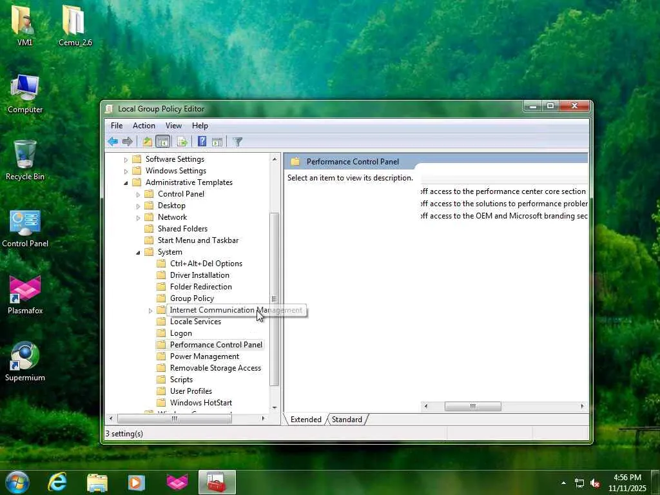The height and width of the screenshot is (495, 660).
Task: Open Windows Media Player taskbar icon
Action: point(136,482)
